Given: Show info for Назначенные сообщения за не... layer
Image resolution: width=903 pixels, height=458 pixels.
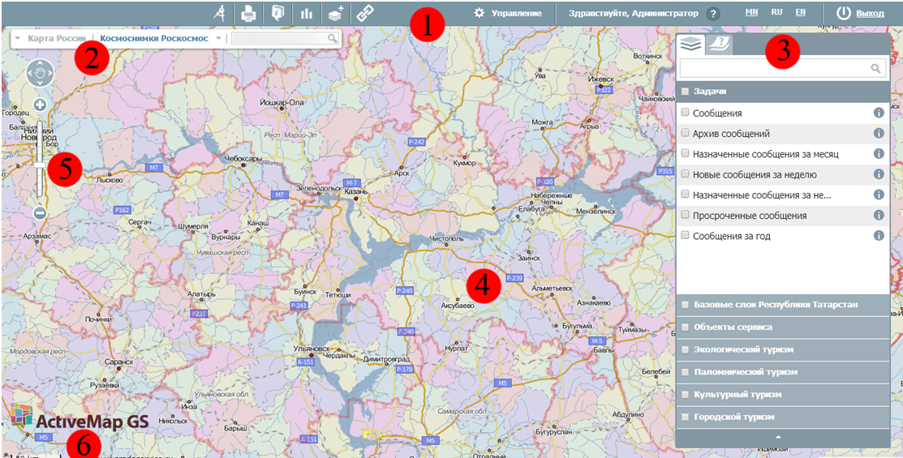Looking at the screenshot, I should tap(878, 195).
